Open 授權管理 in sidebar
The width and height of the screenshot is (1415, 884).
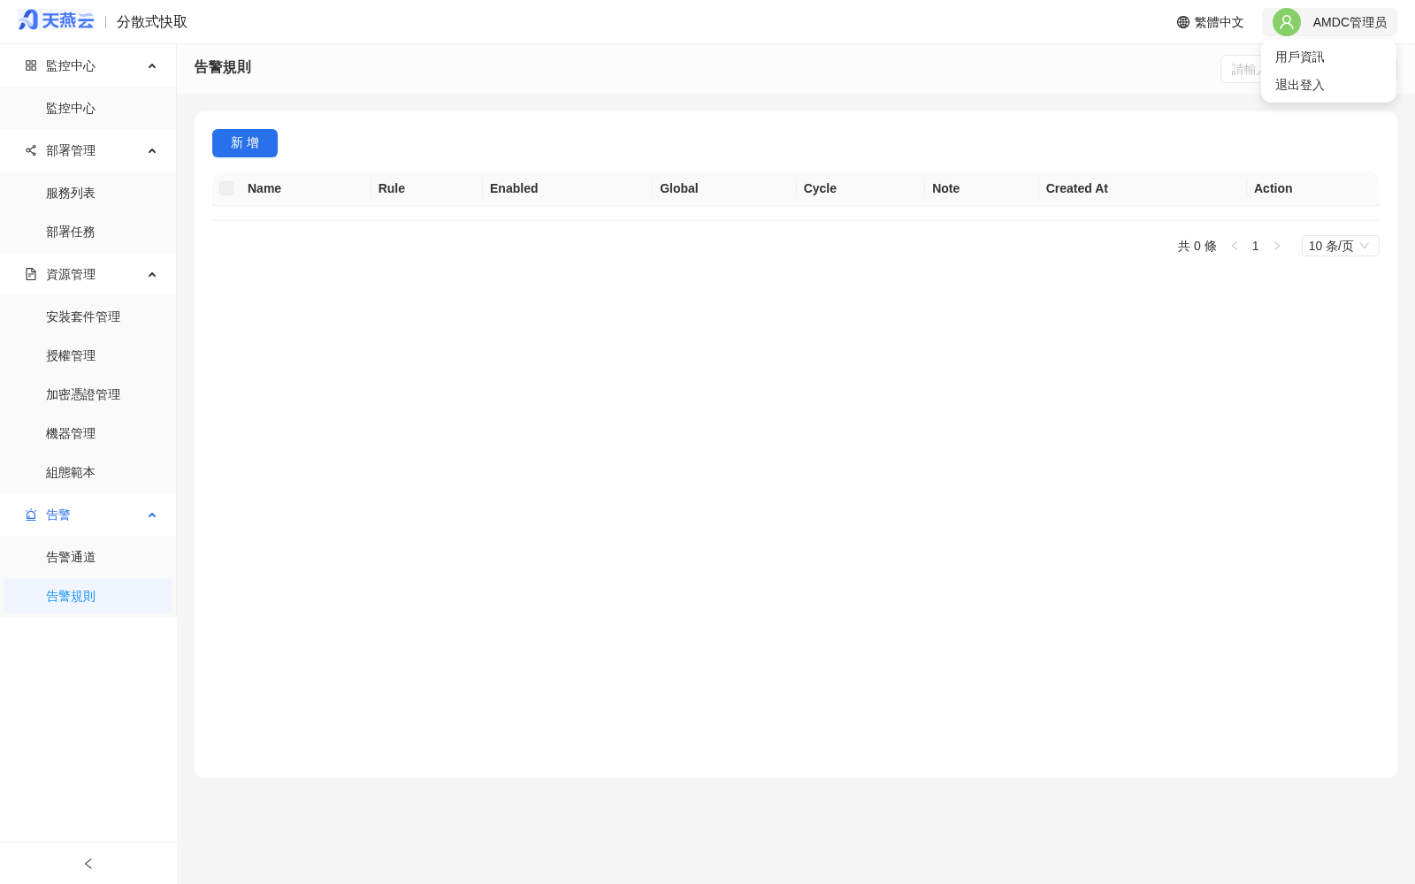(88, 355)
